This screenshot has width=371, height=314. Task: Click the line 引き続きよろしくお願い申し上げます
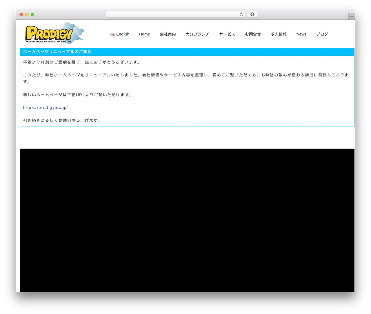(x=62, y=120)
